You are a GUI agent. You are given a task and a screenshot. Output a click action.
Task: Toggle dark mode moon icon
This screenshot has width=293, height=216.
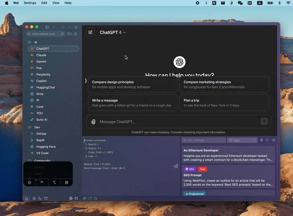(x=40, y=198)
